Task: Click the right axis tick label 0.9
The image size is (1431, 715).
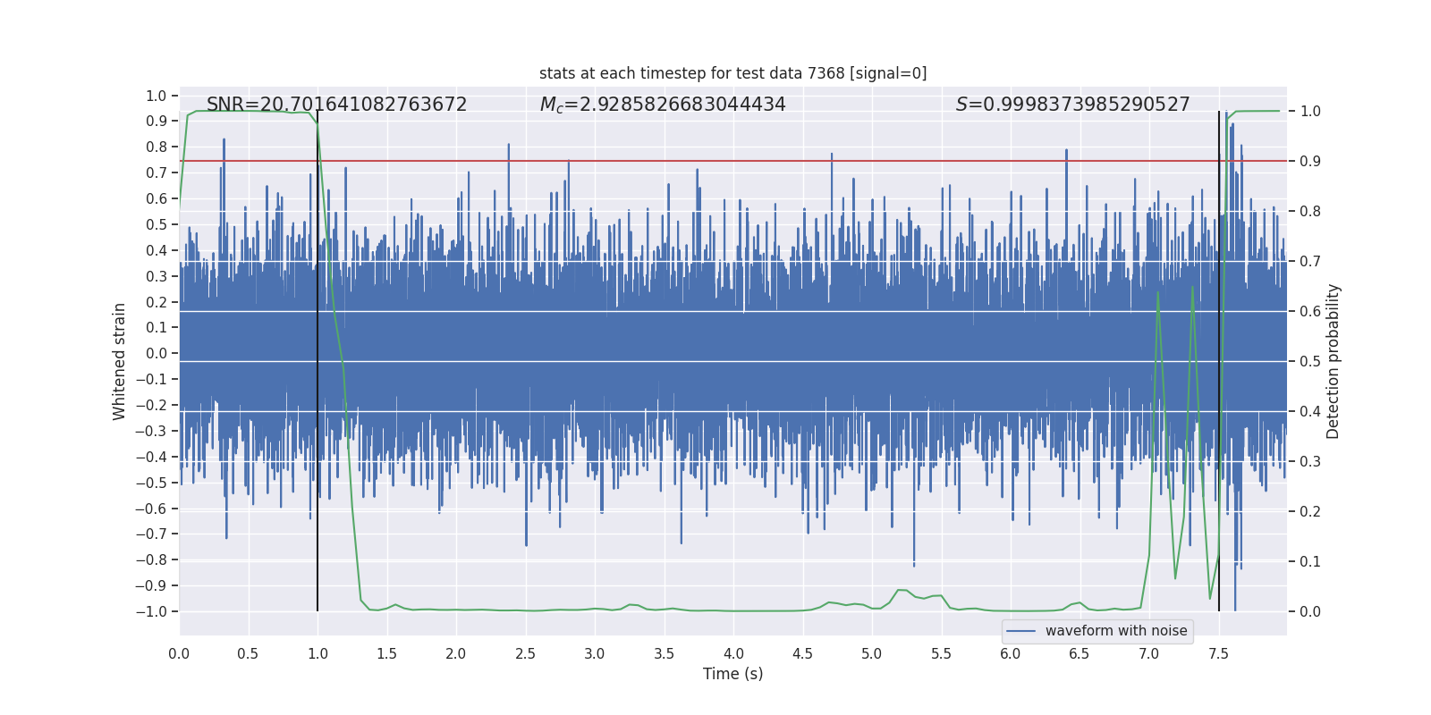Action: pos(1310,161)
